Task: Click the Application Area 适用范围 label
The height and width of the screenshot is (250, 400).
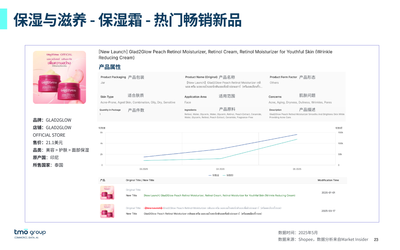Action: (x=210, y=96)
